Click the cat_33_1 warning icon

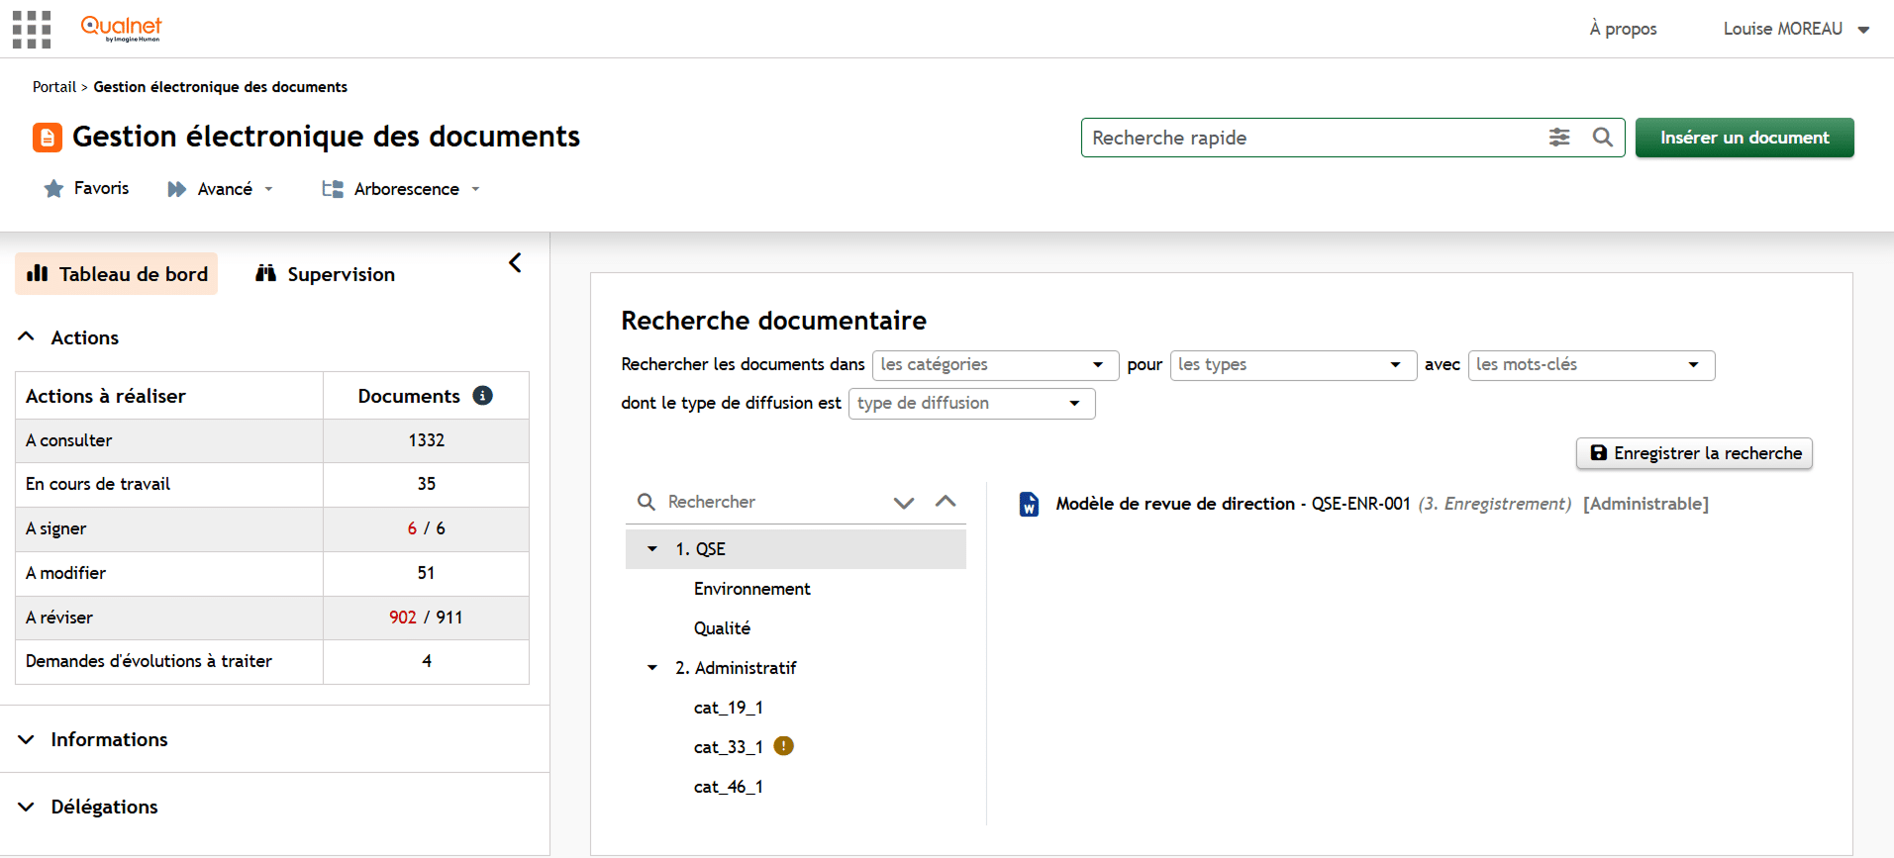point(783,746)
